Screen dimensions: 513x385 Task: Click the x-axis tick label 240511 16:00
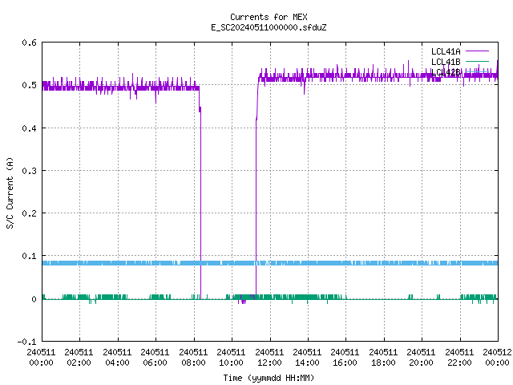click(345, 357)
